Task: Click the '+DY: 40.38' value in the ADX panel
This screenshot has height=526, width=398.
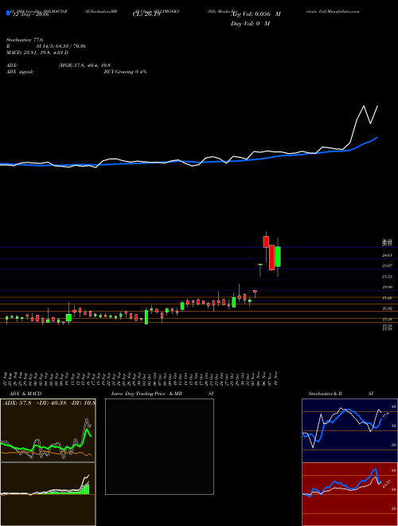Action: (52, 403)
